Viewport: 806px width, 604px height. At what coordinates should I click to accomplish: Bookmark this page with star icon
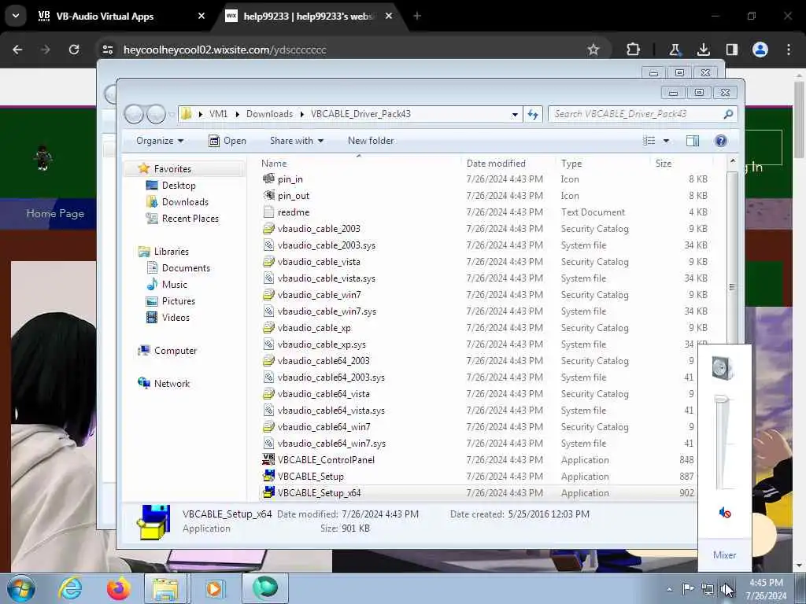click(593, 50)
